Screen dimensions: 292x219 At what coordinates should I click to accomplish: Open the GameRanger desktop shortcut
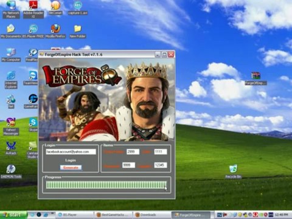31,101
